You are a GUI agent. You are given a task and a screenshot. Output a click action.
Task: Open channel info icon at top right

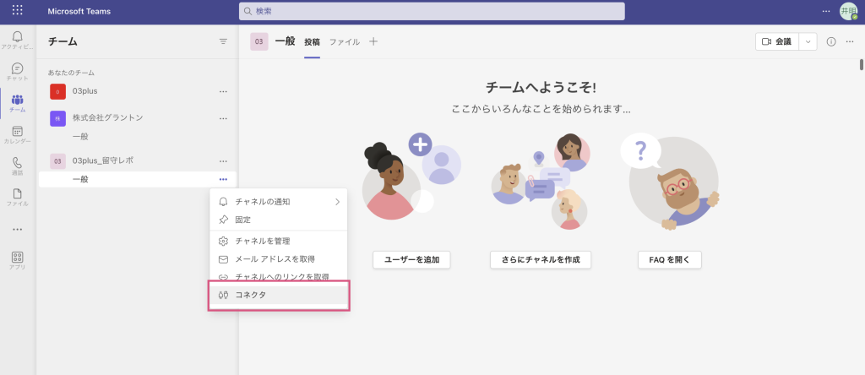click(830, 41)
